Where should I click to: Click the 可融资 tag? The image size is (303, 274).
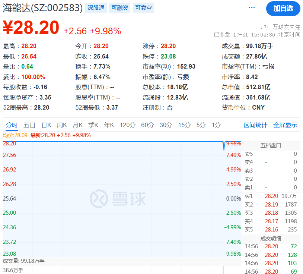point(120,7)
